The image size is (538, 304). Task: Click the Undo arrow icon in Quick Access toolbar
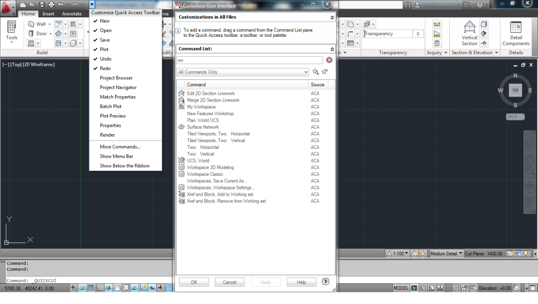pyautogui.click(x=61, y=4)
